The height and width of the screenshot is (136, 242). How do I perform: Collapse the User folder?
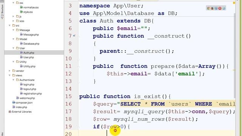pos(14,48)
